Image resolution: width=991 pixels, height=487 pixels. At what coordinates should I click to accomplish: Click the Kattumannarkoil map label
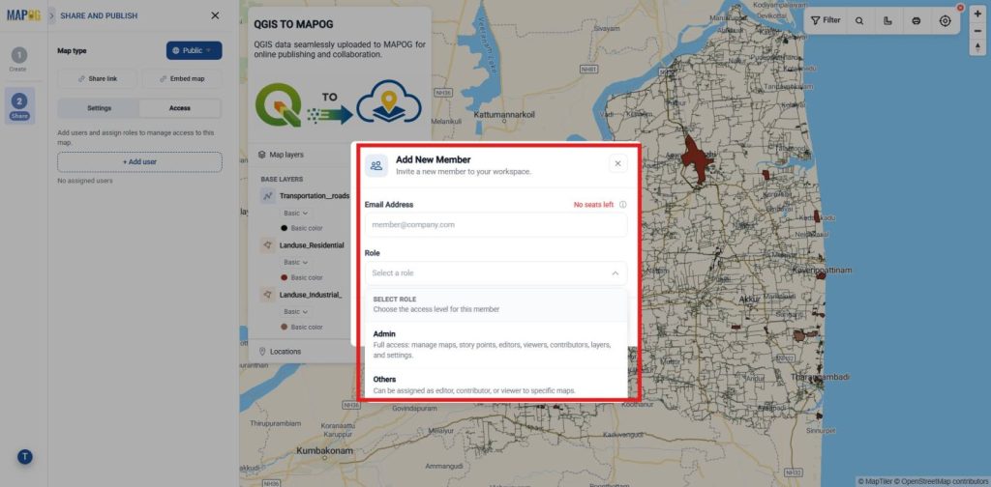504,115
